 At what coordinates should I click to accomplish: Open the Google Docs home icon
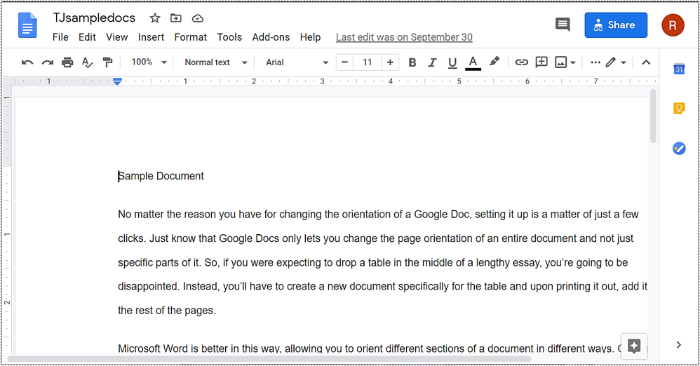27,25
